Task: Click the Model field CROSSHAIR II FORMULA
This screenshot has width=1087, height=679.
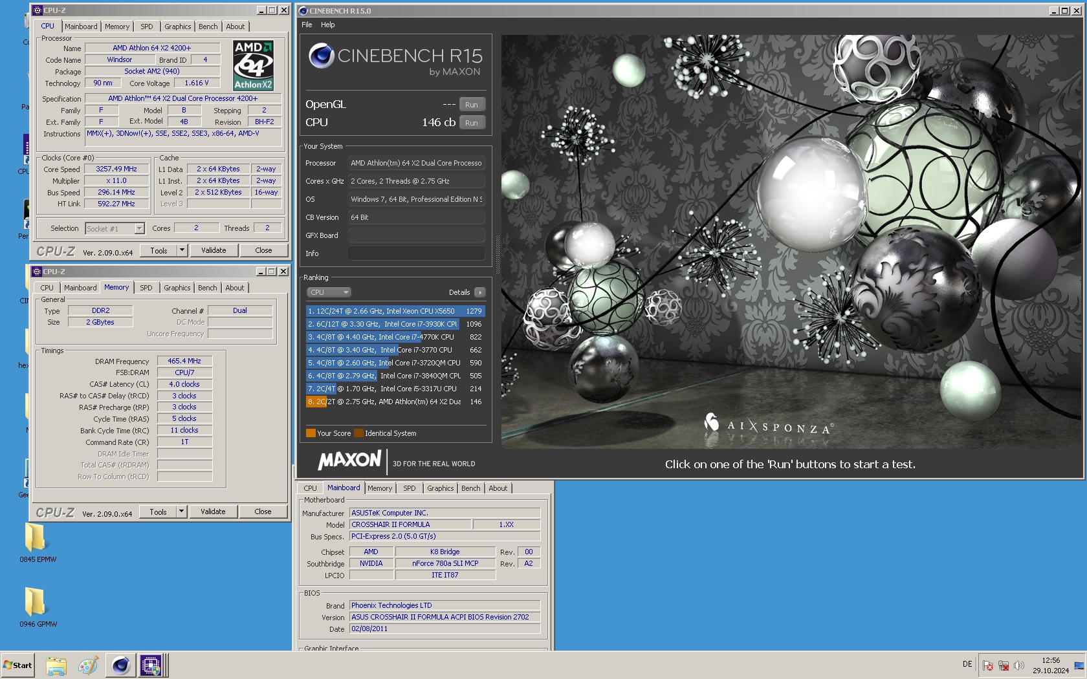Action: [x=410, y=525]
